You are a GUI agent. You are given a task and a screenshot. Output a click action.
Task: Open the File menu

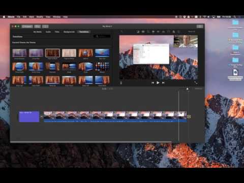click(x=18, y=17)
